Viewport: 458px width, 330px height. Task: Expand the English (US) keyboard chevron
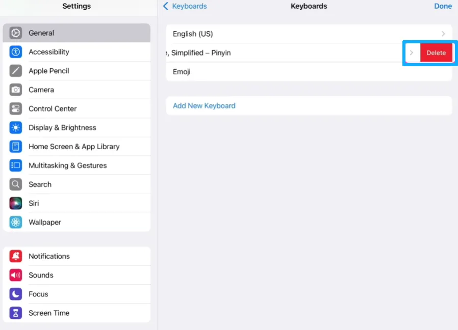point(443,34)
